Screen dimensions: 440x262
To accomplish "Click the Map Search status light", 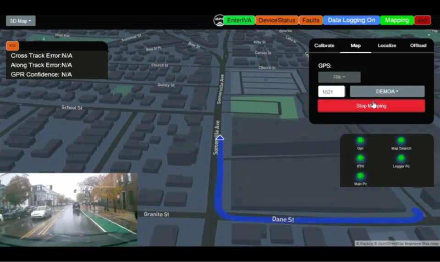I will coord(401,140).
